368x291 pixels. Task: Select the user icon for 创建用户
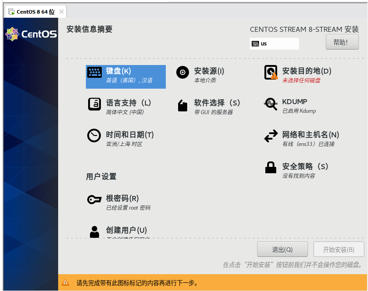pos(94,231)
